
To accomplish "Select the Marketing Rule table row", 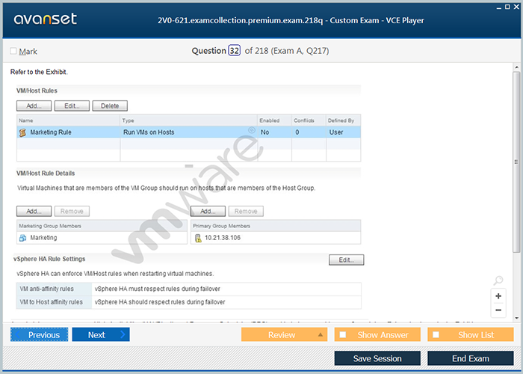I will pos(187,132).
